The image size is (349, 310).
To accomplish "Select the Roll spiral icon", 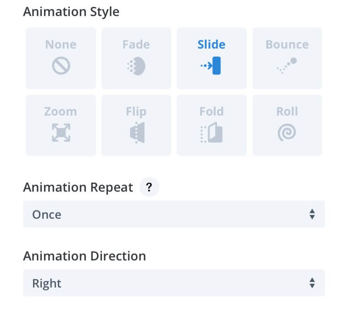I will pos(287,133).
